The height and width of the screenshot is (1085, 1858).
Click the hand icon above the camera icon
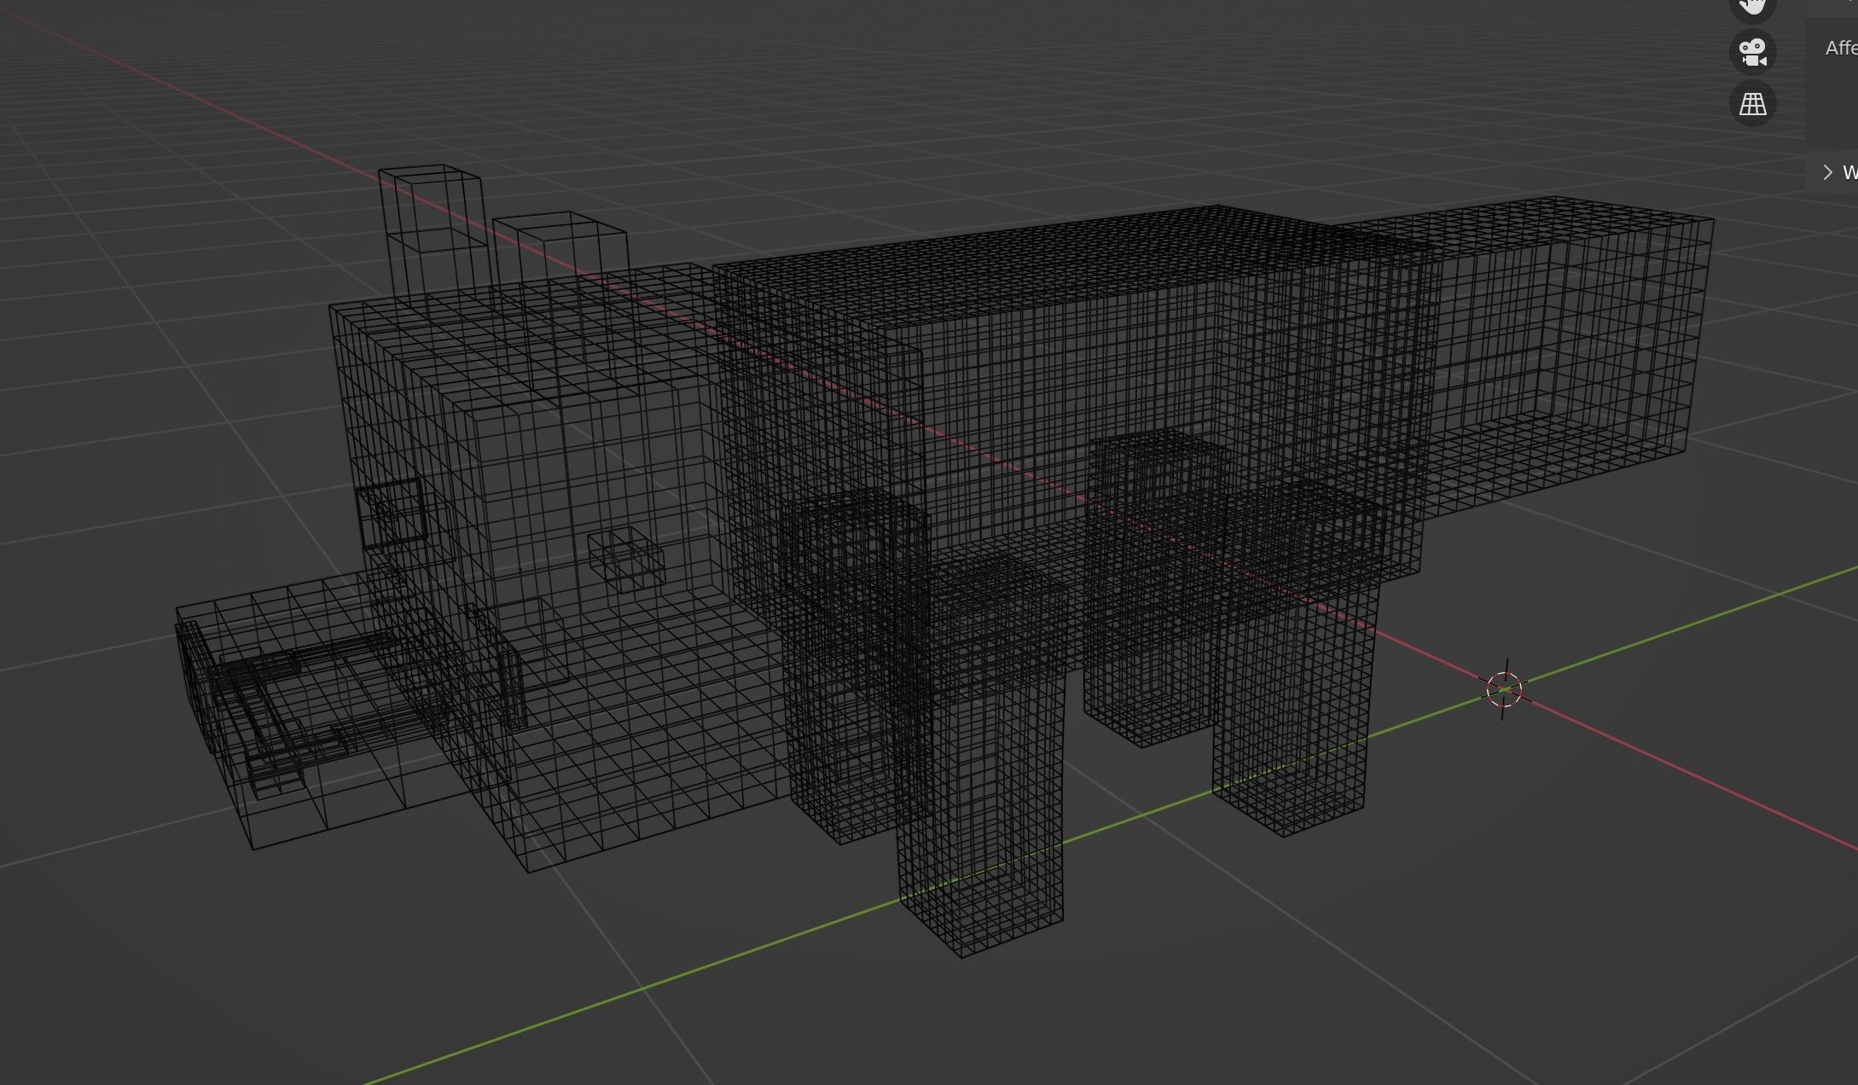(1753, 7)
